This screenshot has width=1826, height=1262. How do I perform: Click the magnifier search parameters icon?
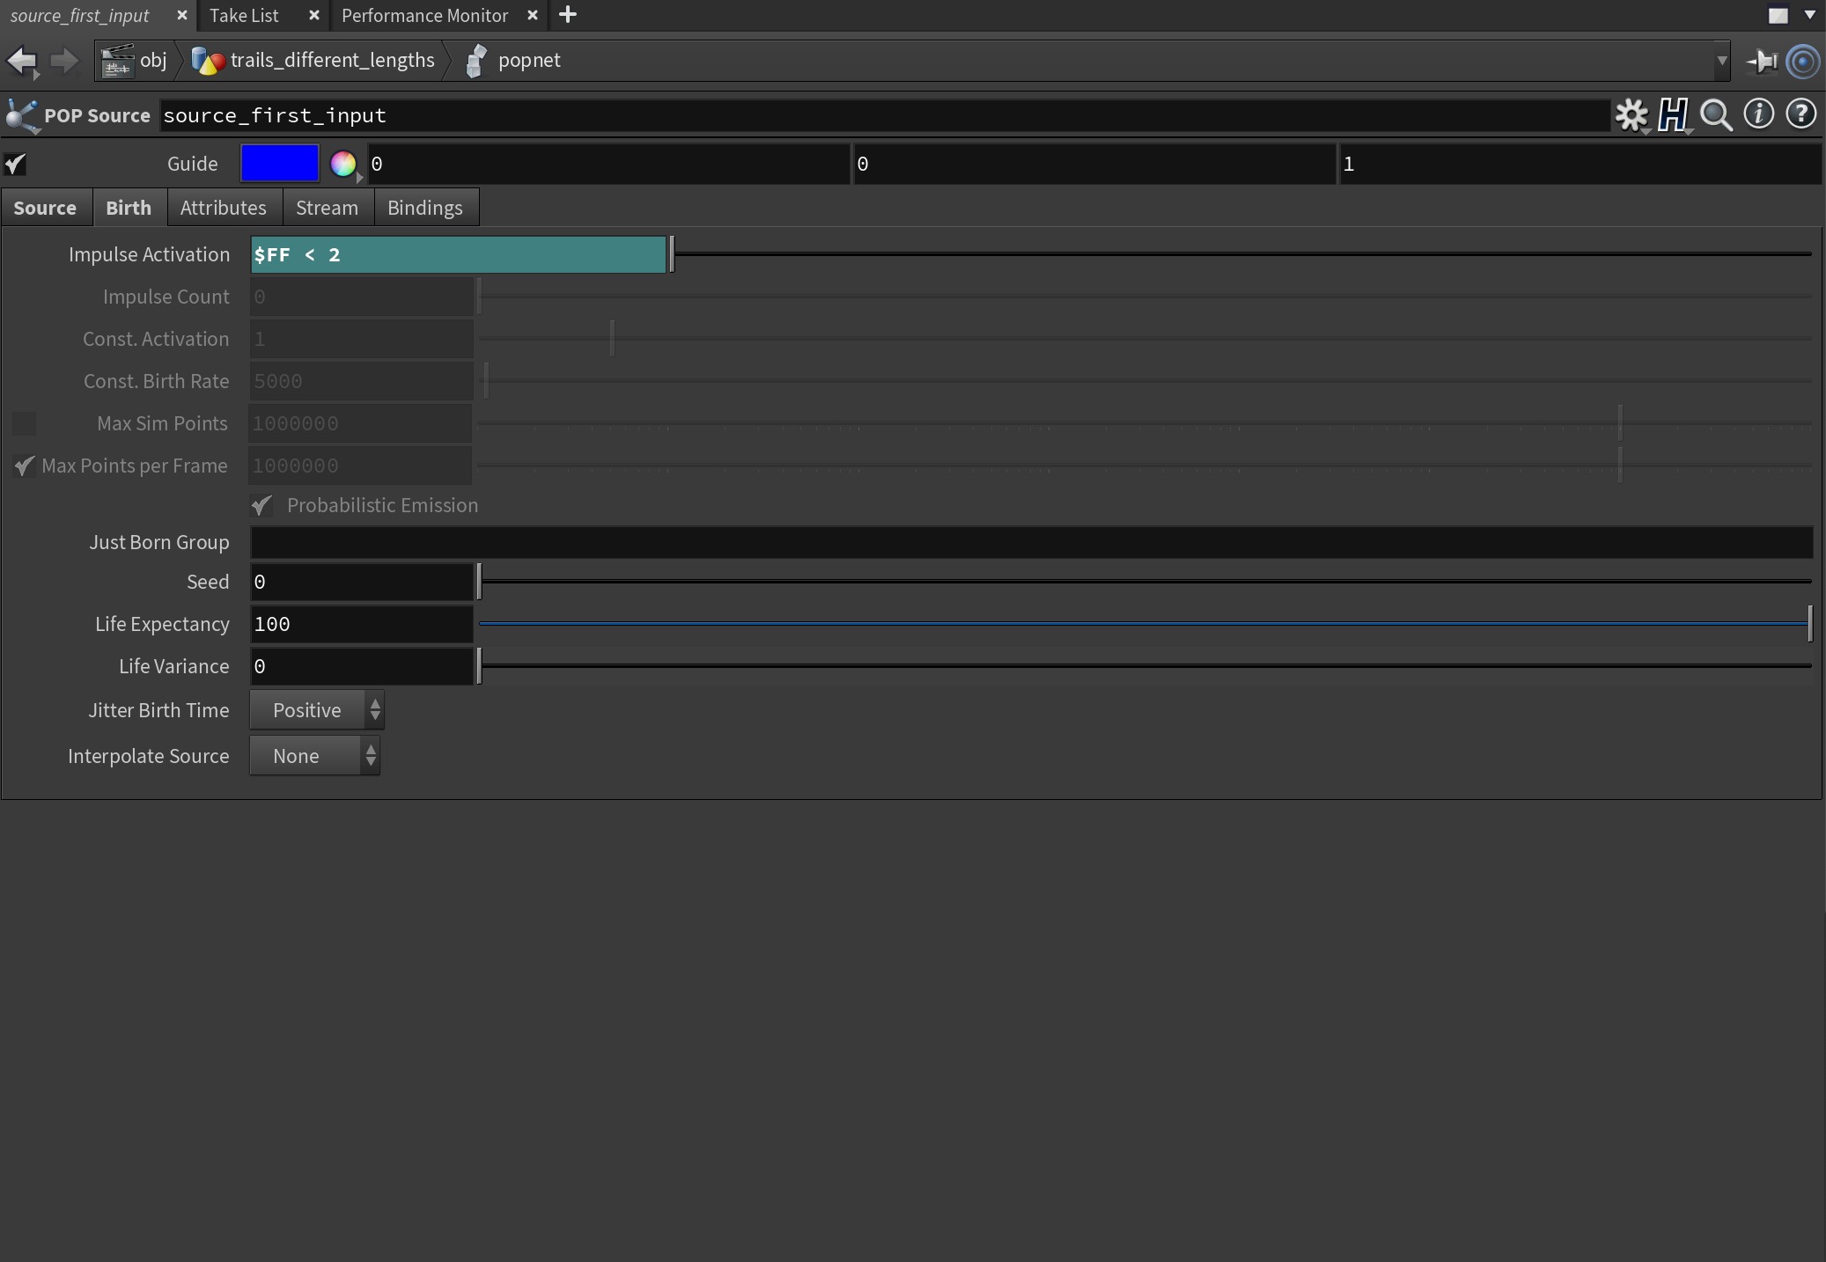[1716, 114]
